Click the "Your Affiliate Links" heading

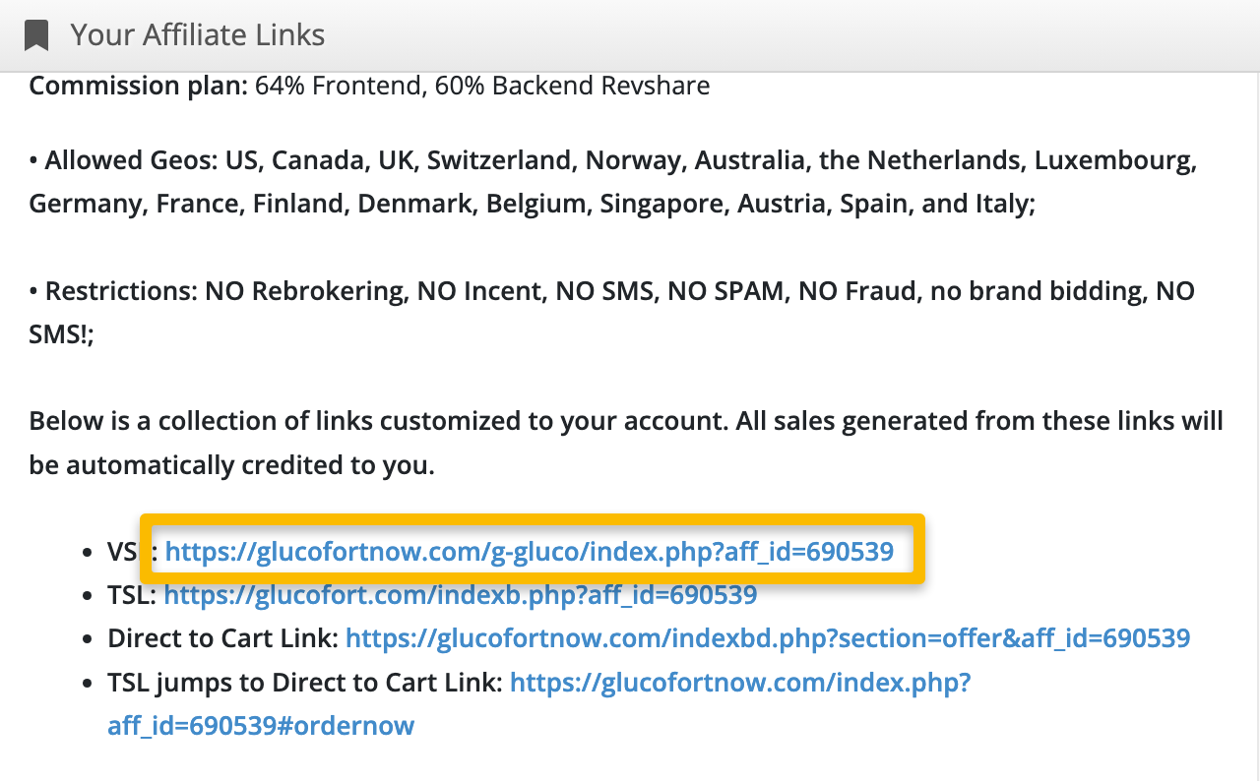point(197,36)
